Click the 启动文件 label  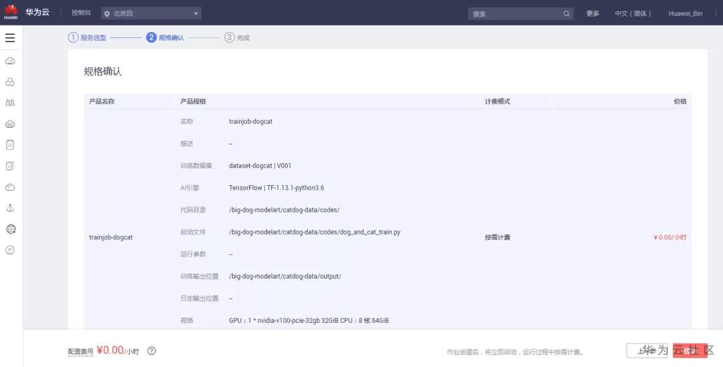coord(193,232)
